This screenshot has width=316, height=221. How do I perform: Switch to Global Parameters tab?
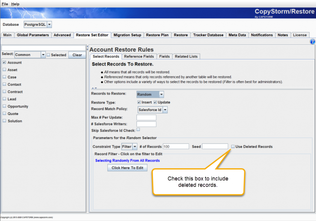[x=33, y=35]
